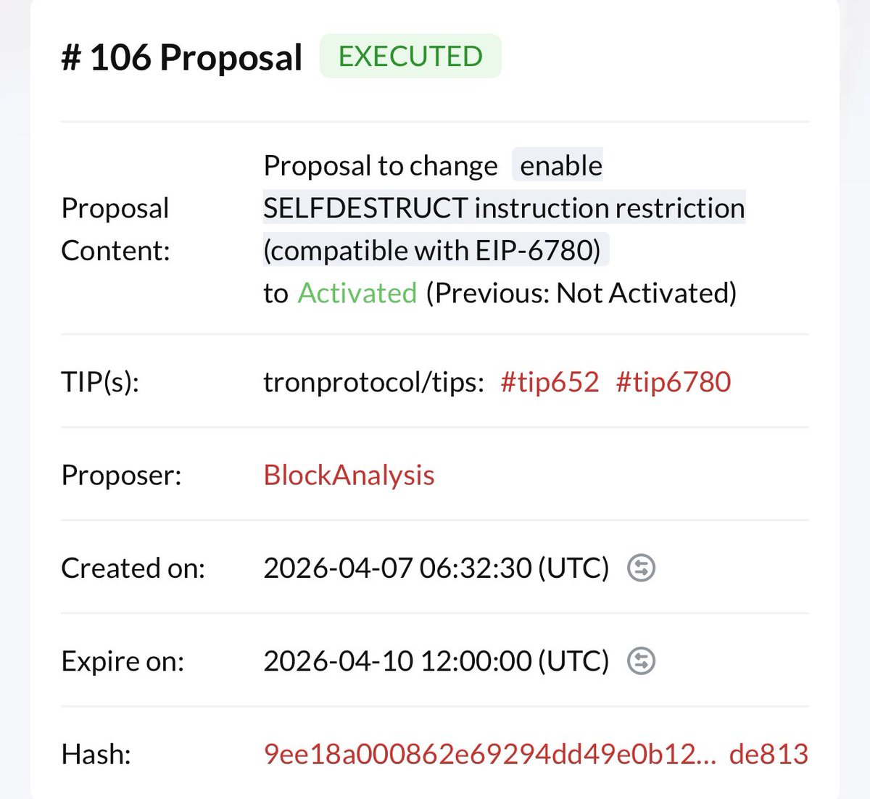Click the proposal hash starting 9ee18a

click(x=535, y=754)
